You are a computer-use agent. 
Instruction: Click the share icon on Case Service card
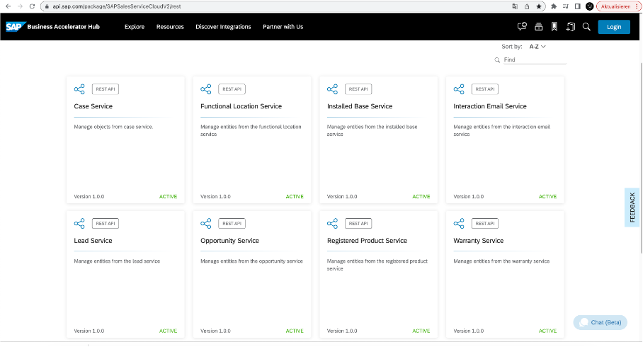(x=79, y=89)
